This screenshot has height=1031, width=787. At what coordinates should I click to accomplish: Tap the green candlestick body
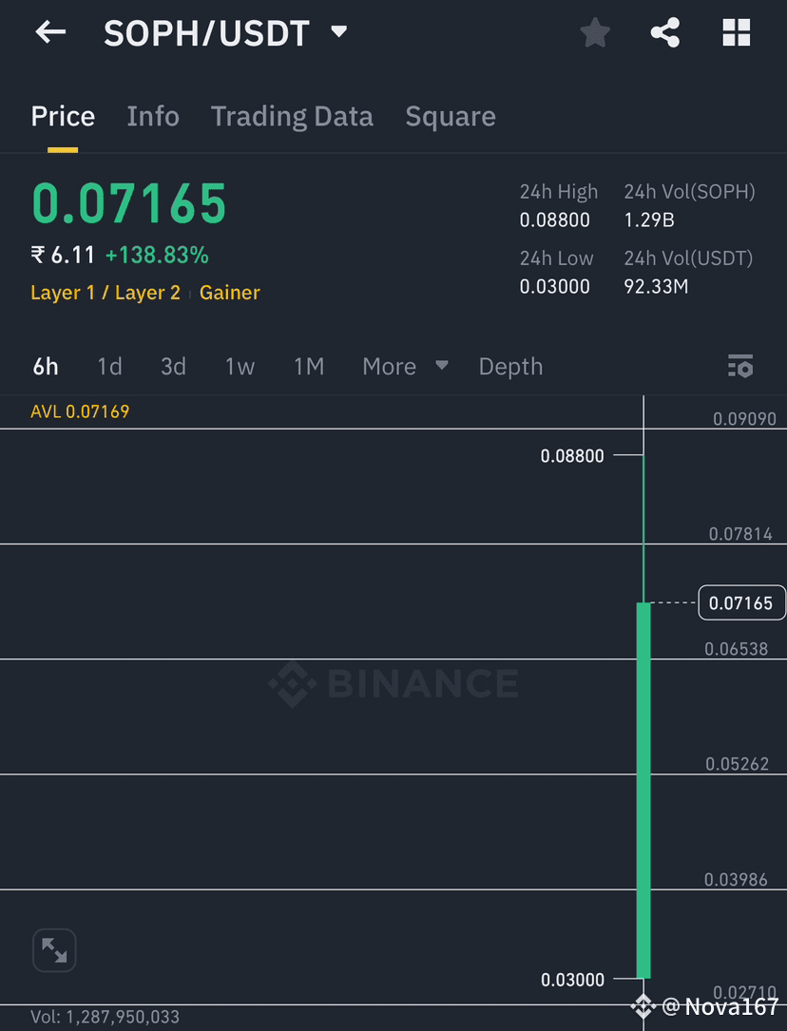tap(643, 791)
